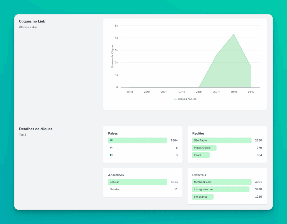This screenshot has width=287, height=224.
Task: Click the São Paulo region bar
Action: point(222,140)
